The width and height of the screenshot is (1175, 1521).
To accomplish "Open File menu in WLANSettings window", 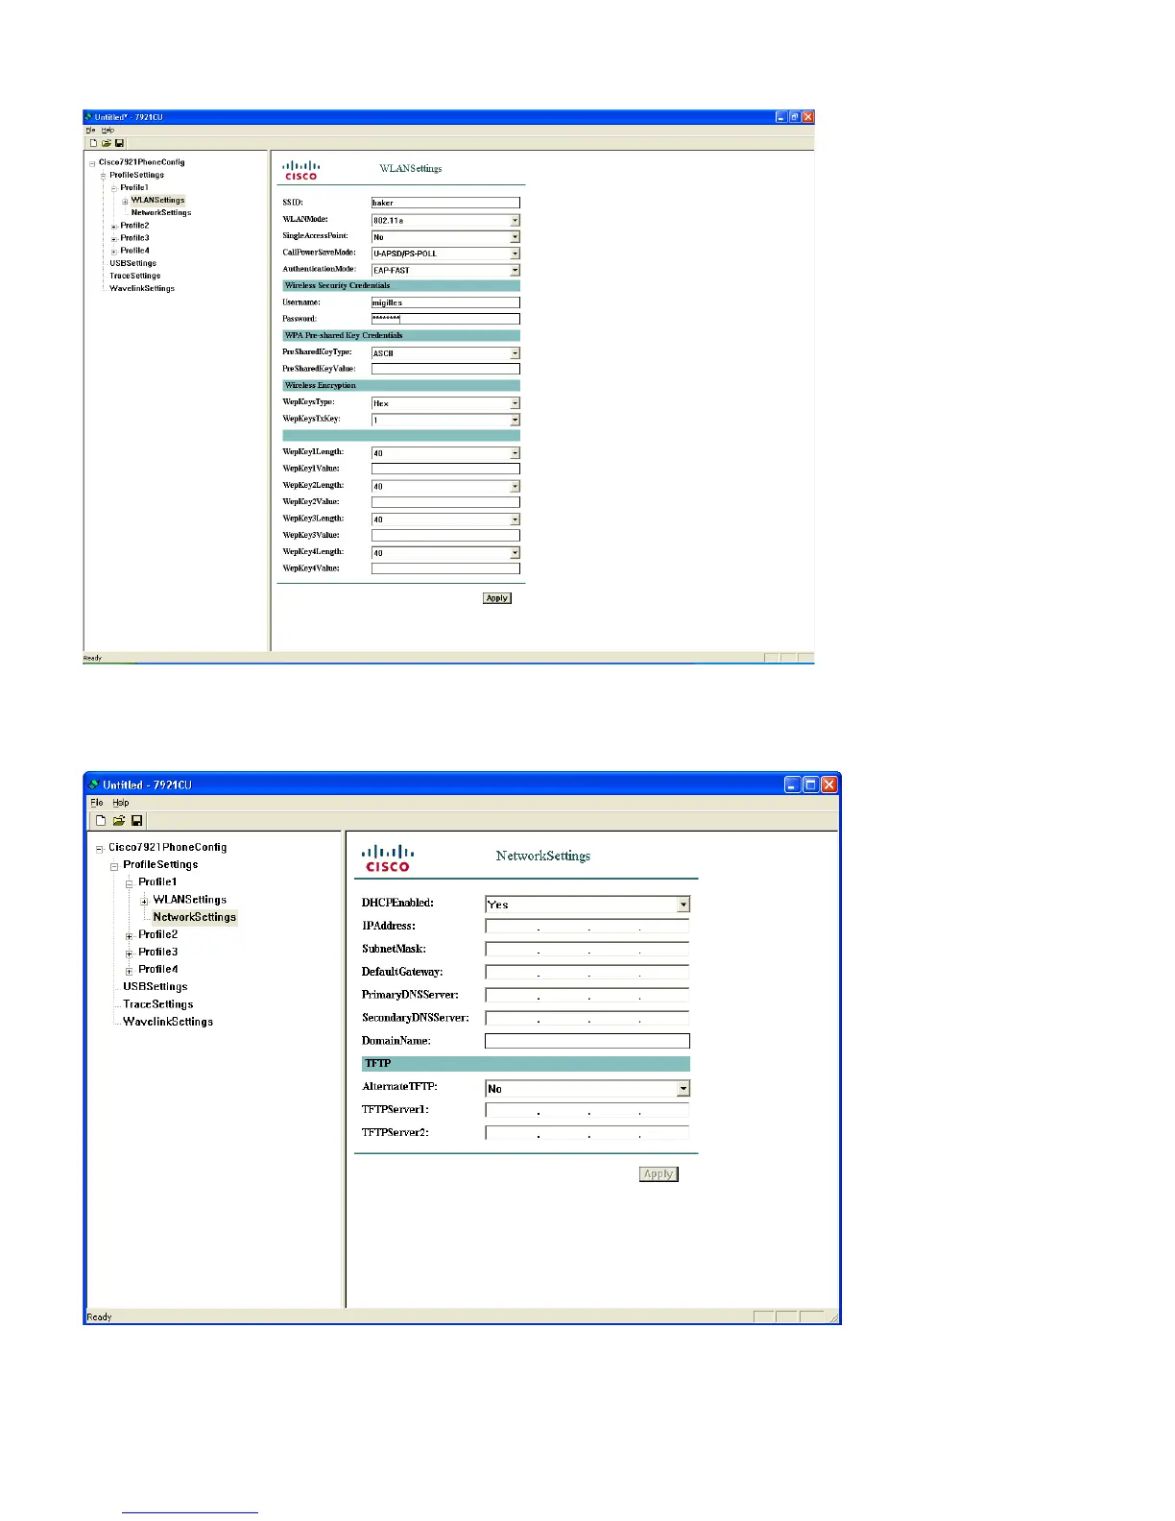I will (90, 130).
